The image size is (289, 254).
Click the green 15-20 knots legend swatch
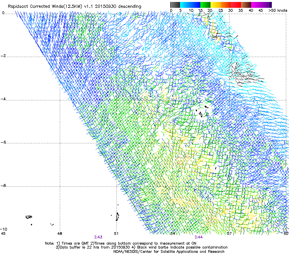point(205,5)
